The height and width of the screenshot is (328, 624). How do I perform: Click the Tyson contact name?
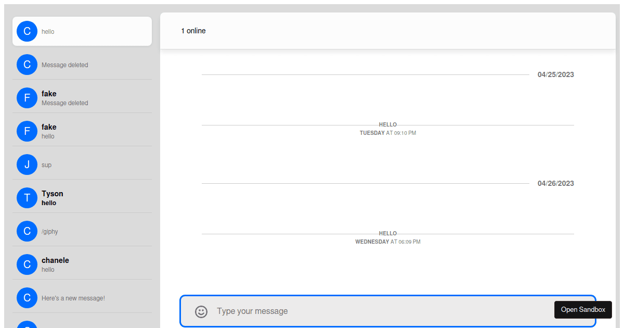click(x=53, y=194)
